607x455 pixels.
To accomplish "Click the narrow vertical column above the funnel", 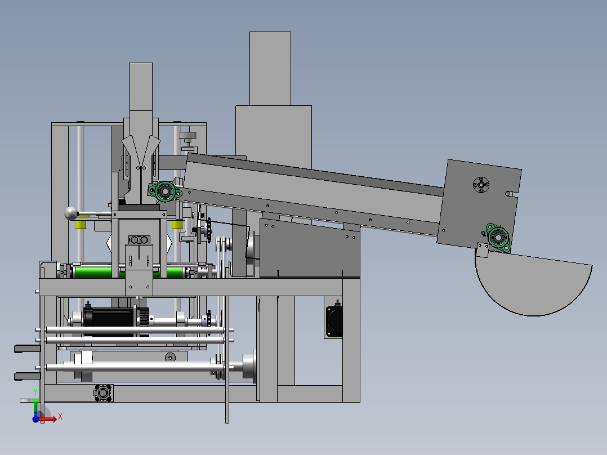I will 141,87.
